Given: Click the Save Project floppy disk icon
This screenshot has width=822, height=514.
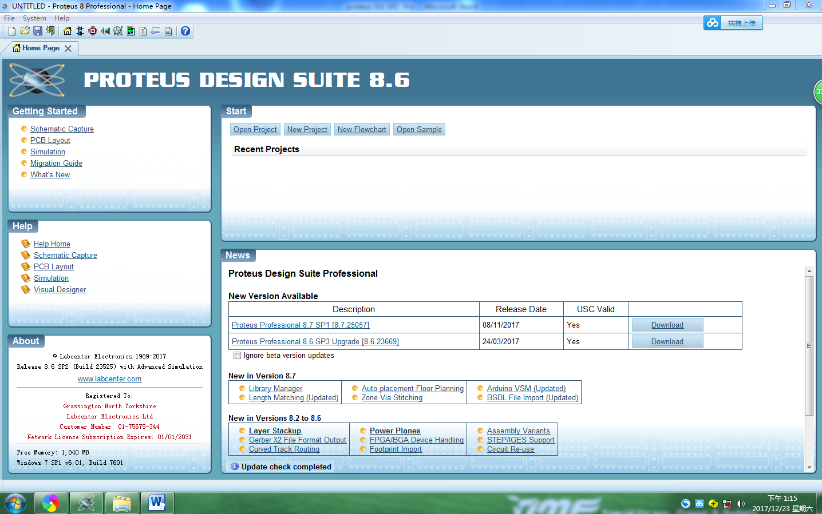Looking at the screenshot, I should [38, 31].
